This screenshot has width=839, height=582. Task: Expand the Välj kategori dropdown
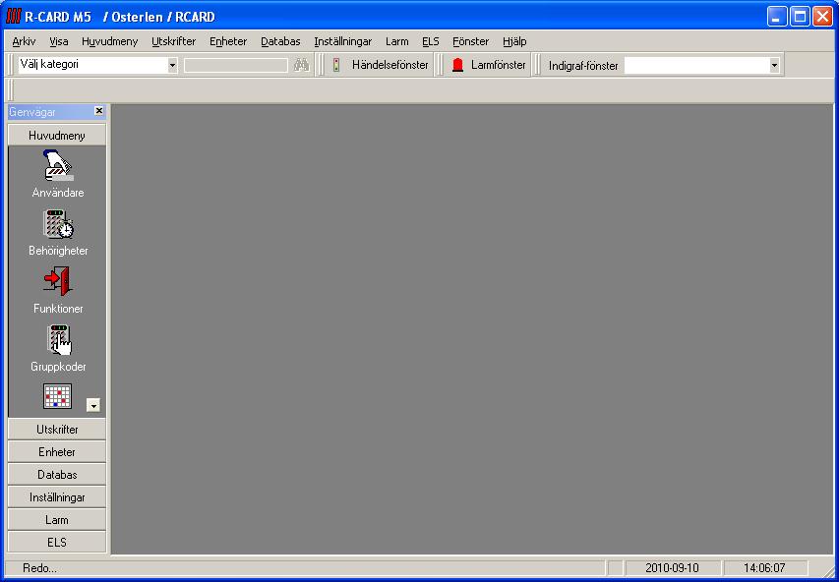click(x=172, y=65)
